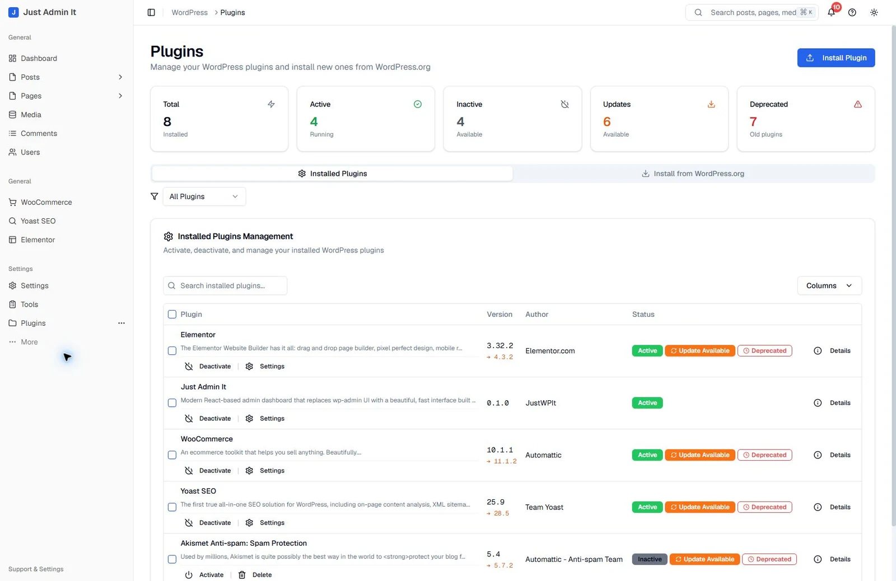Screen dimensions: 896x581
Task: Click the Inactive card plug-off icon
Action: (x=564, y=104)
